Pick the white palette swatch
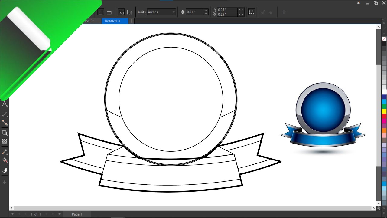Screen dimensions: 387x218 tap(384, 92)
